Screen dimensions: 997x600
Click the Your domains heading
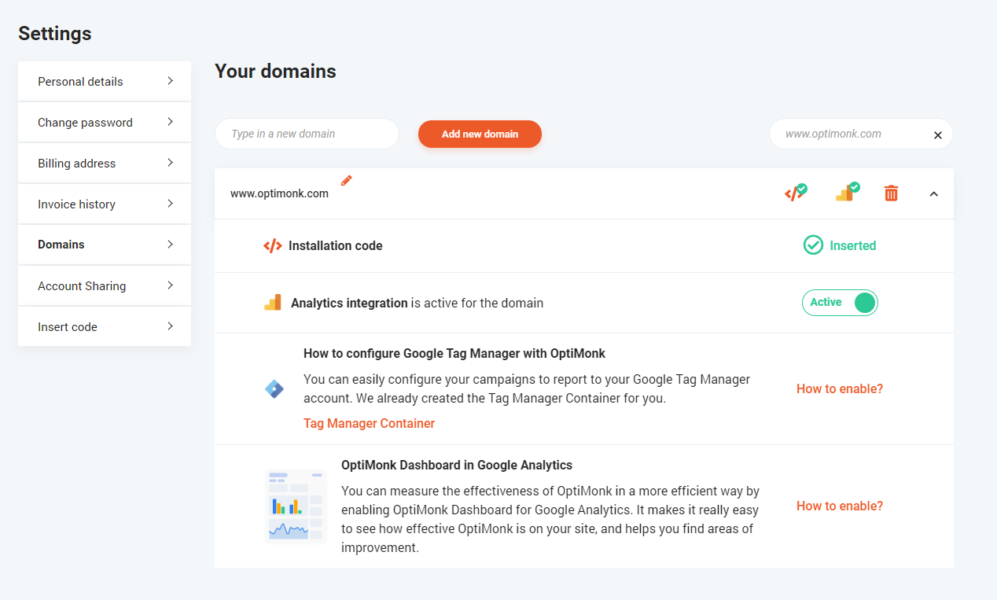click(275, 72)
